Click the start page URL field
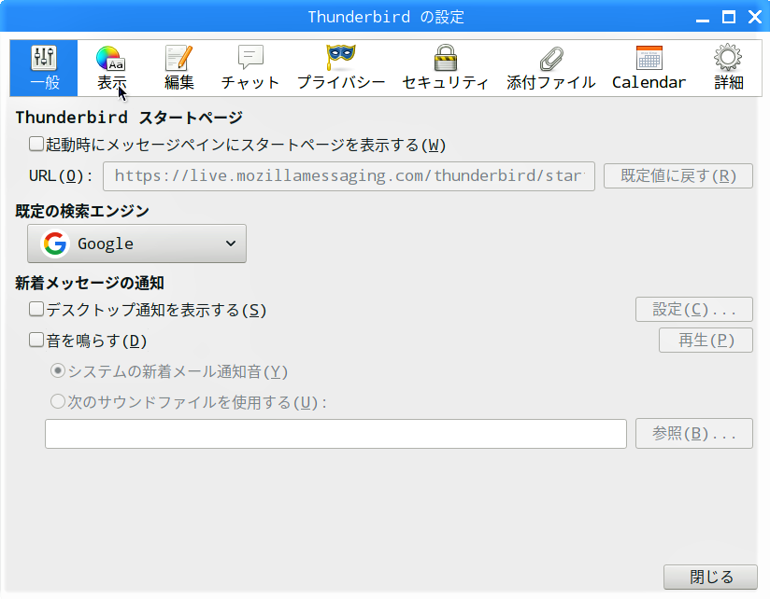 click(349, 176)
